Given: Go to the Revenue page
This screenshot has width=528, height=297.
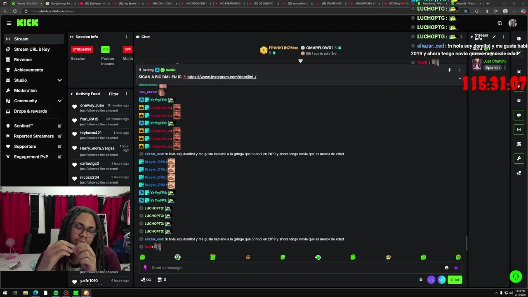Looking at the screenshot, I should pos(23,59).
